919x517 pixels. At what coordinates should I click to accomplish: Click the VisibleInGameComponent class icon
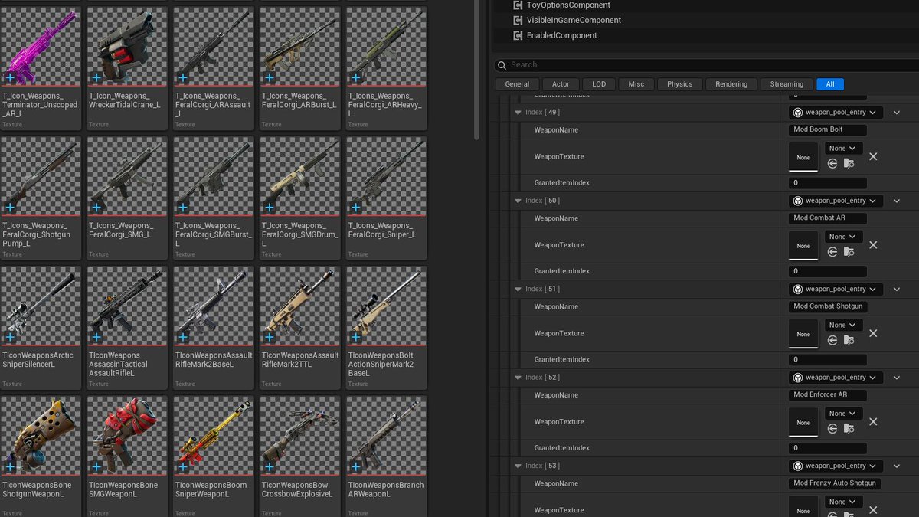pos(518,20)
